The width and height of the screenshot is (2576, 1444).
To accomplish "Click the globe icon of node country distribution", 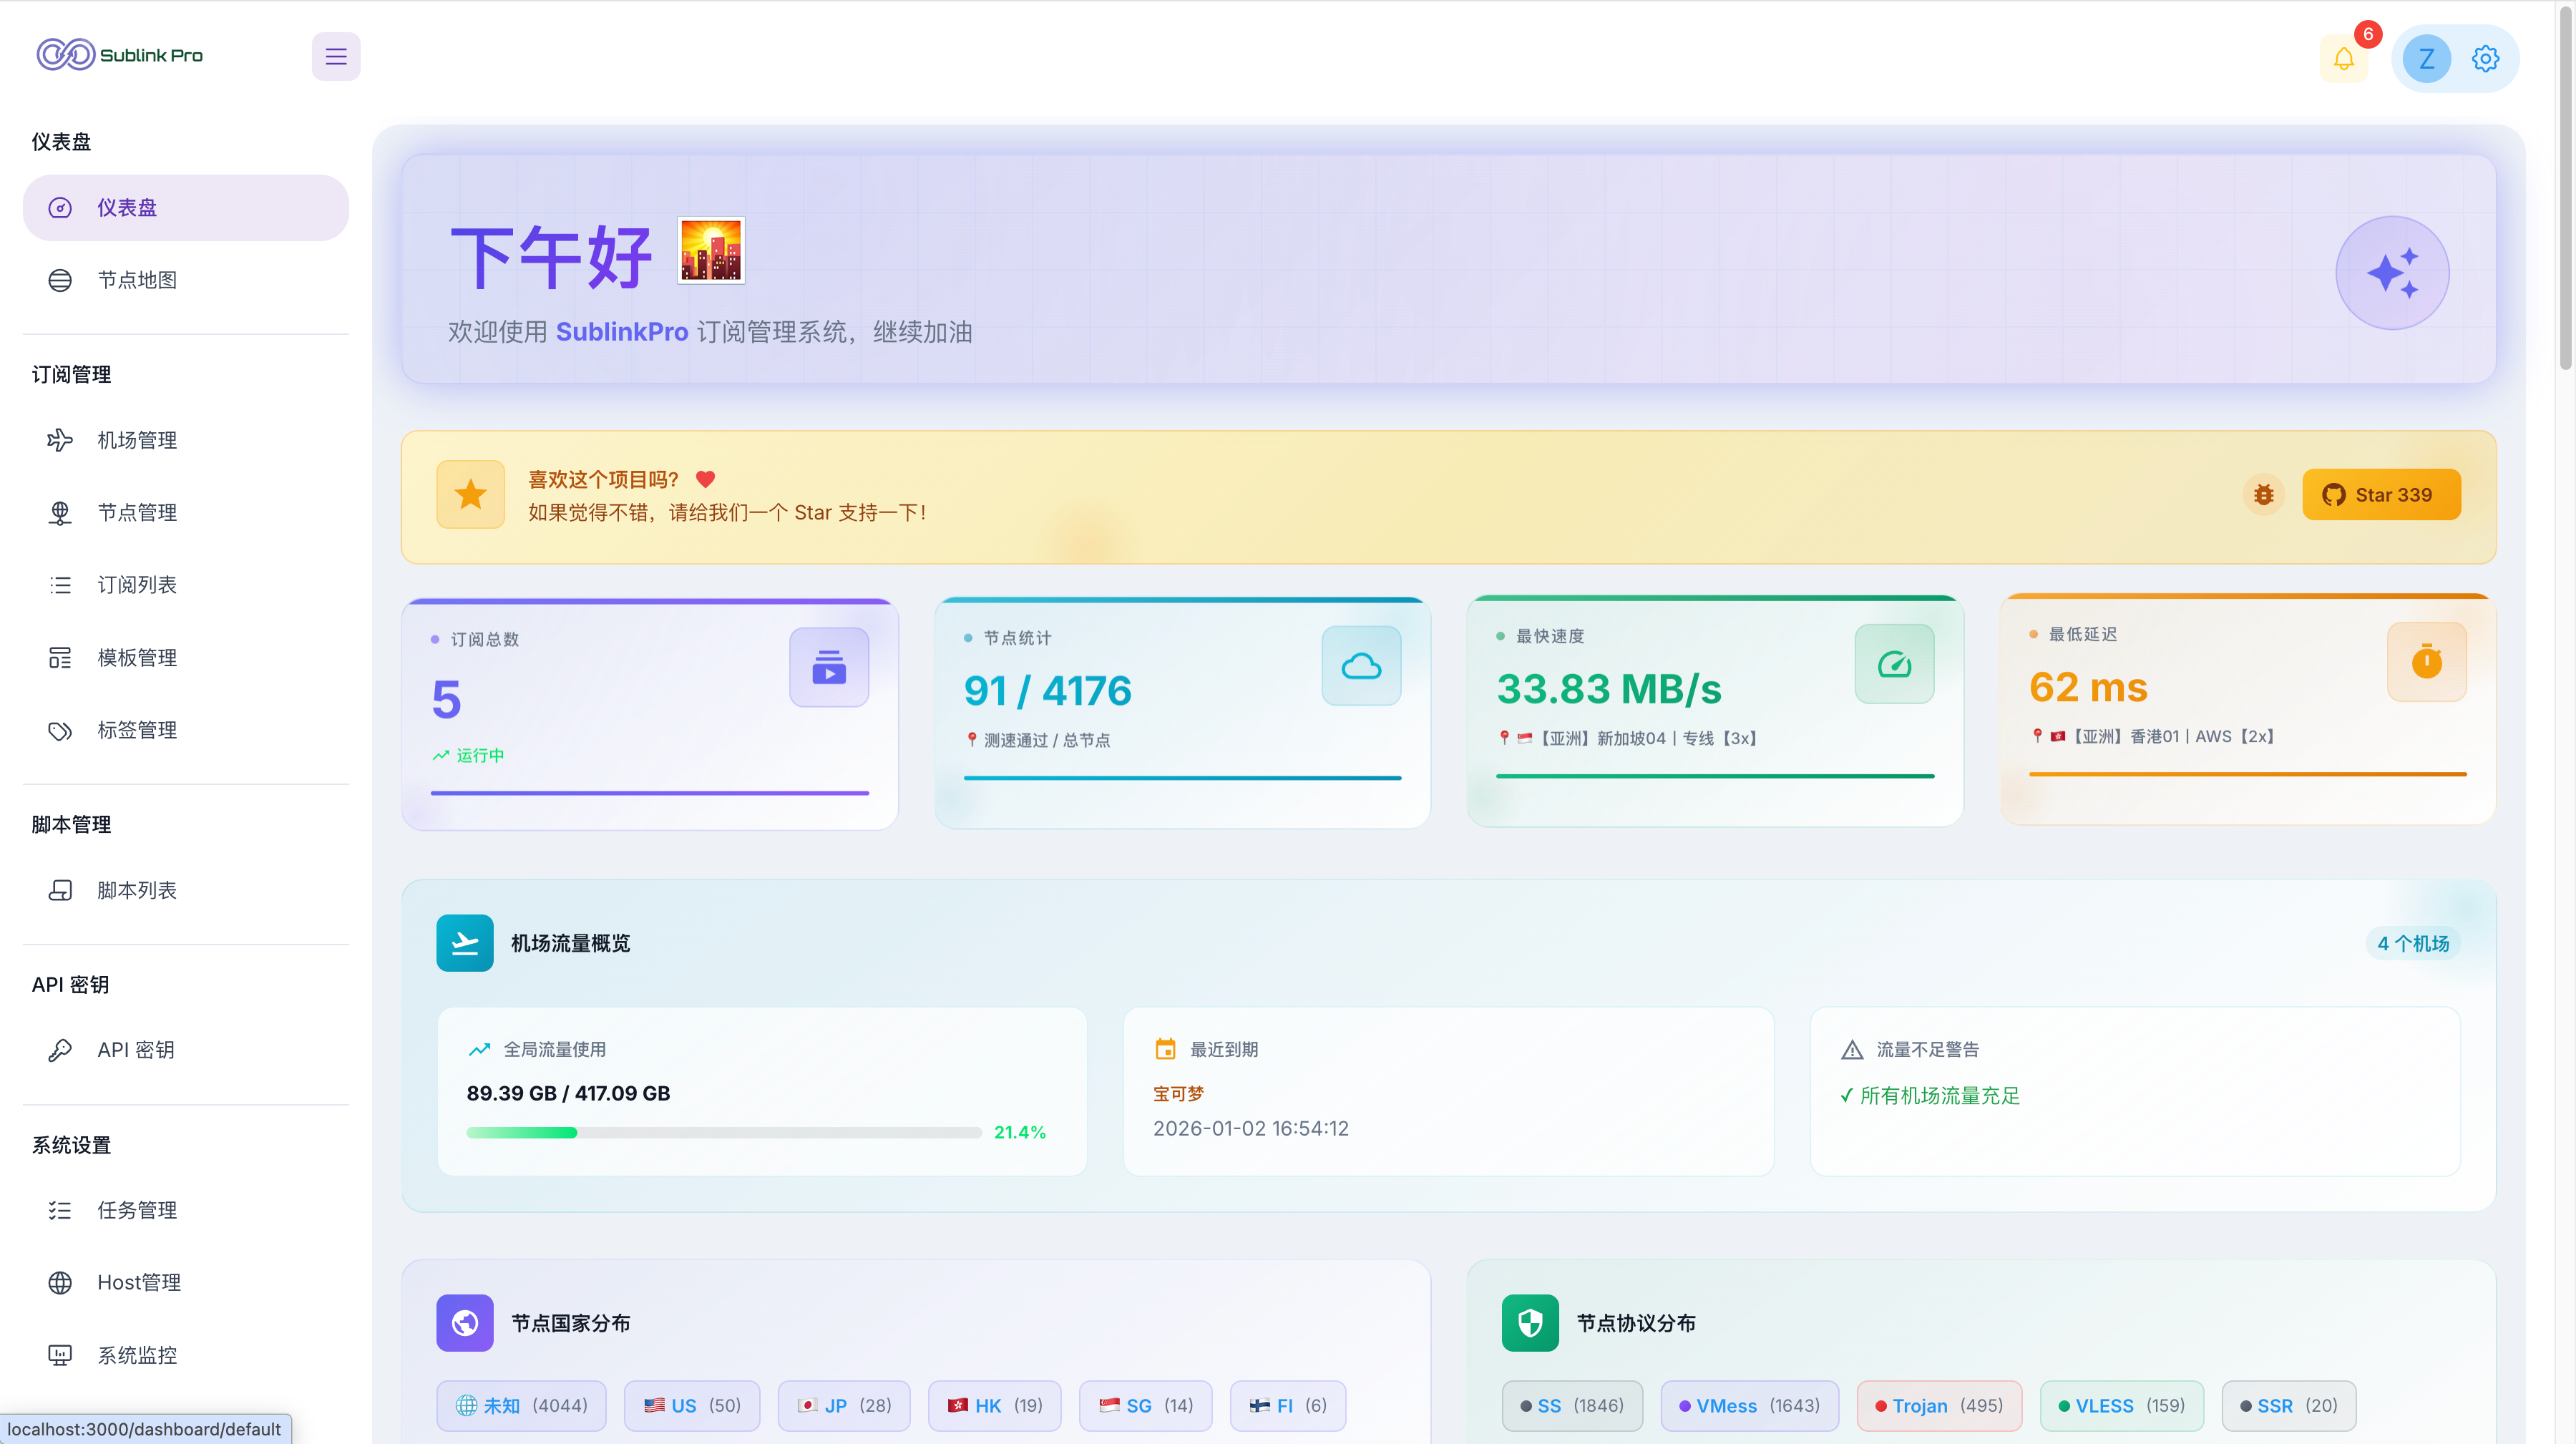I will 465,1323.
